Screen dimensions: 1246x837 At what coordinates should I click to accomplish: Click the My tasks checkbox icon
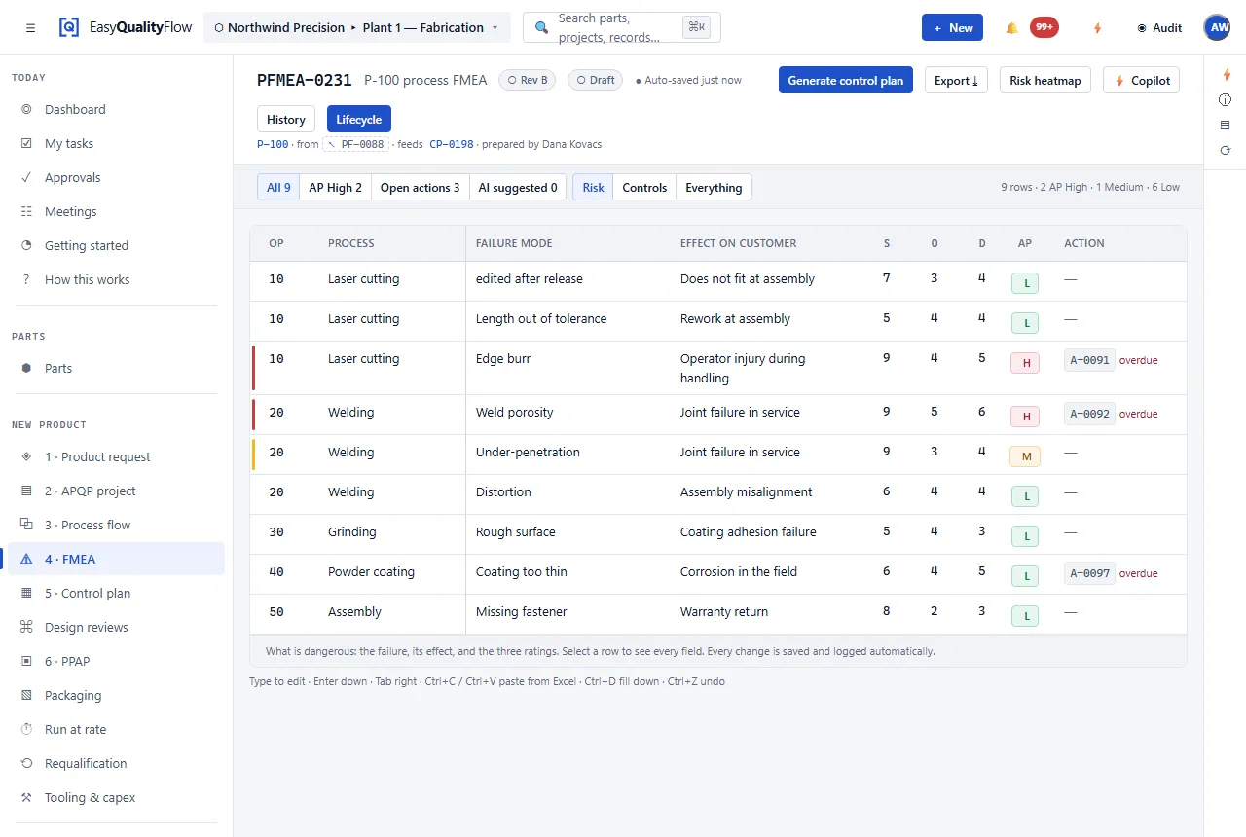pyautogui.click(x=26, y=144)
